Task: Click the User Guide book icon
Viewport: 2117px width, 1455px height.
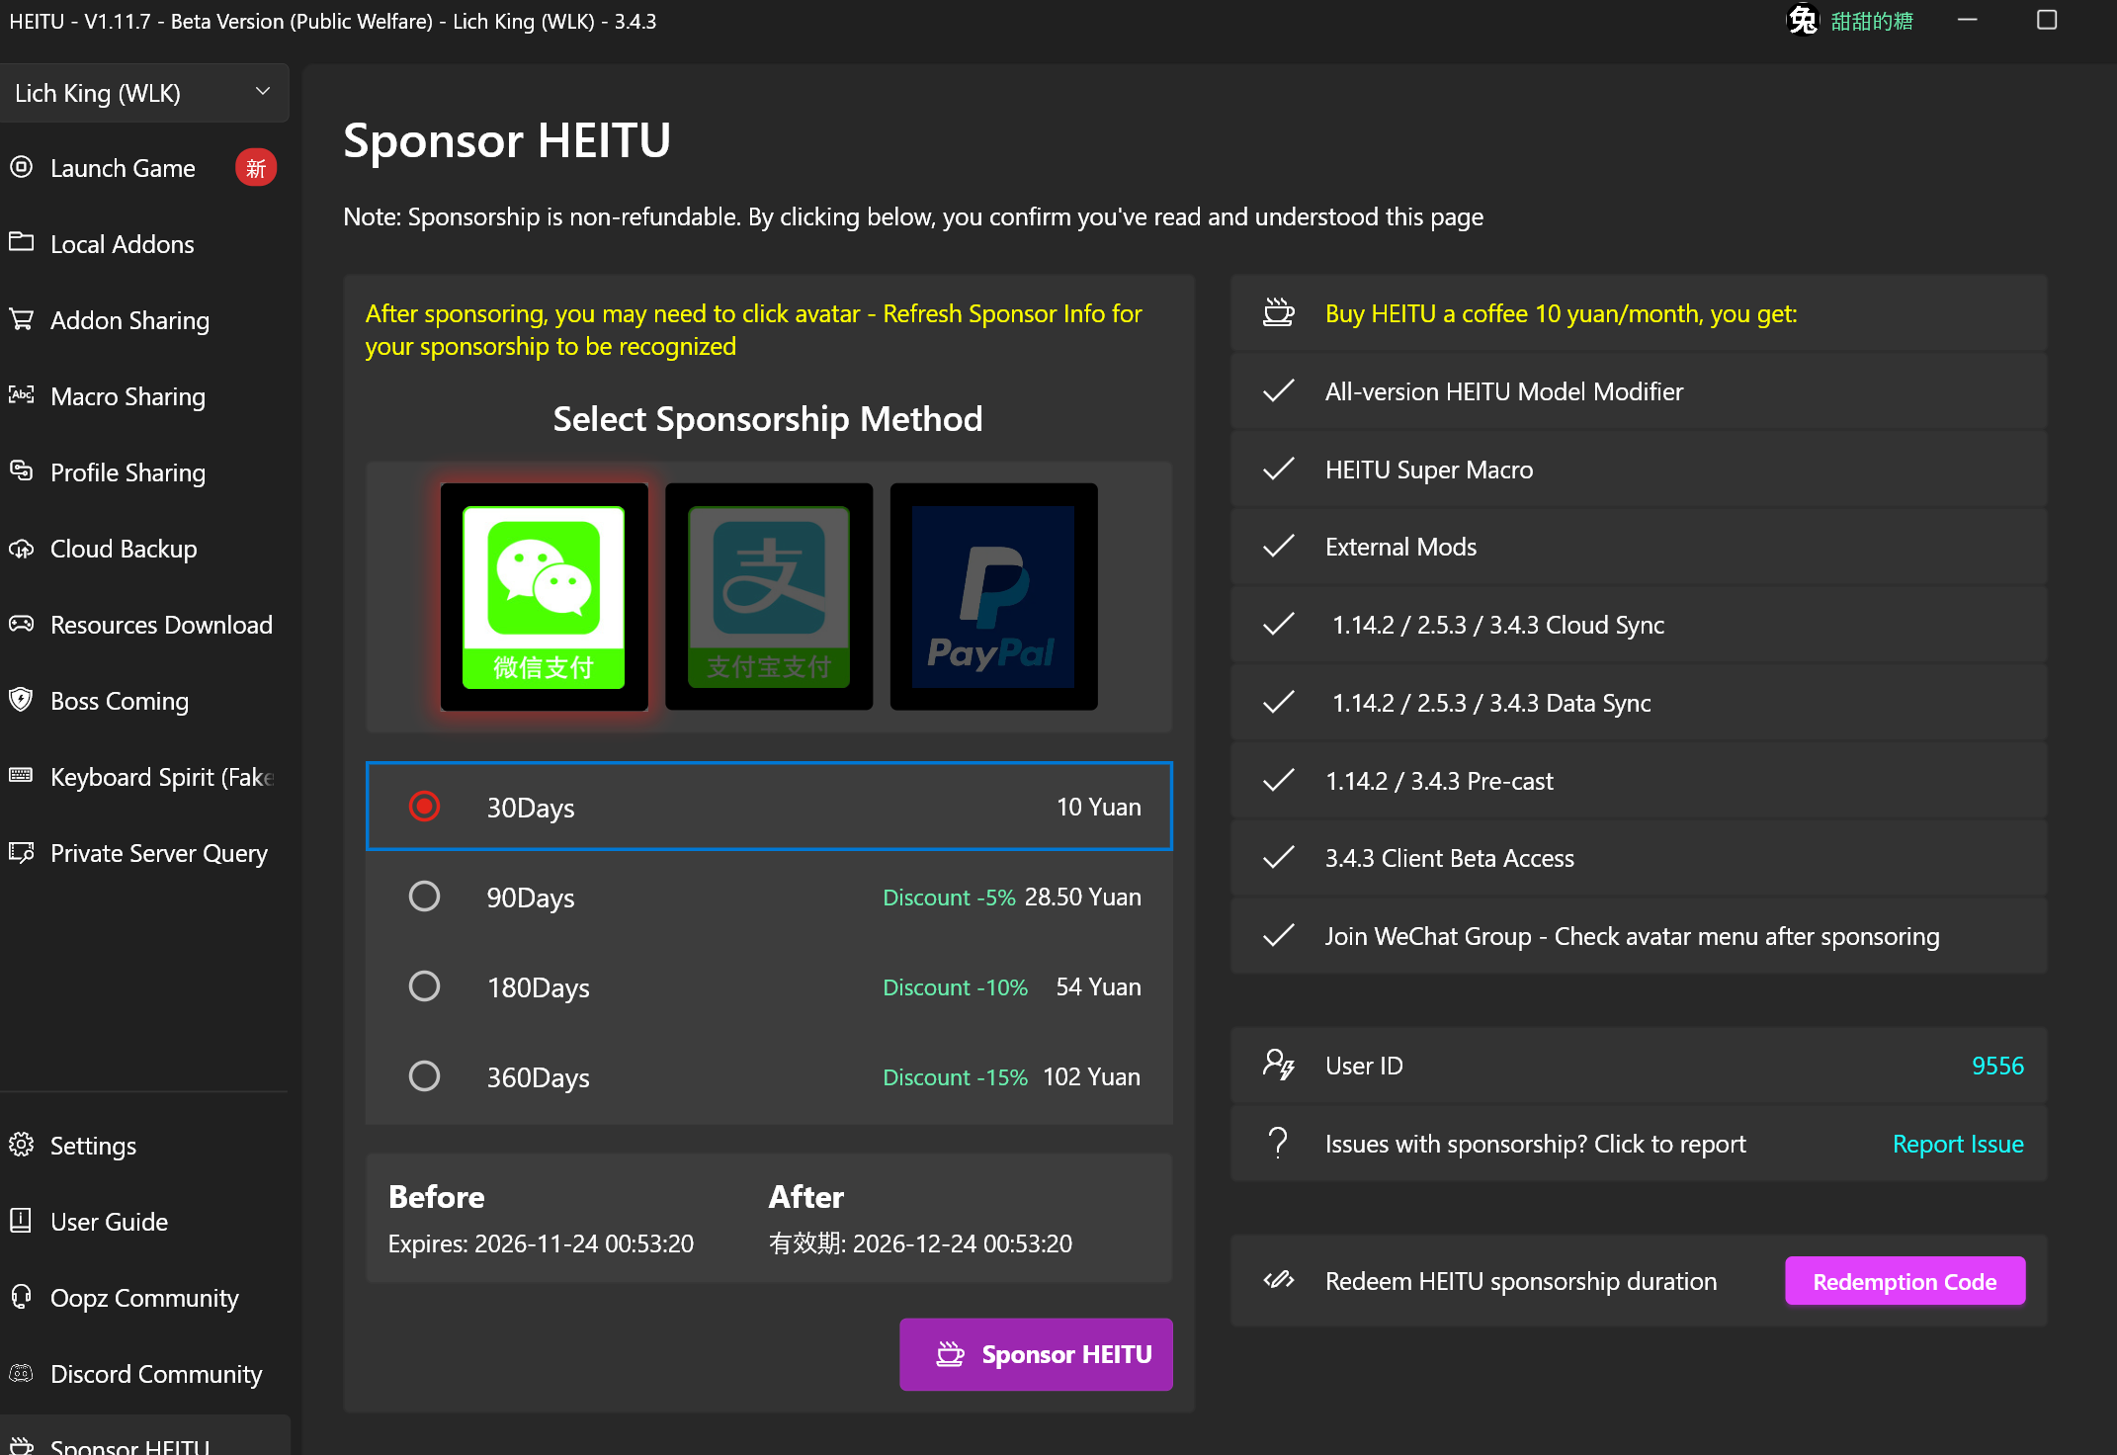Action: coord(22,1221)
